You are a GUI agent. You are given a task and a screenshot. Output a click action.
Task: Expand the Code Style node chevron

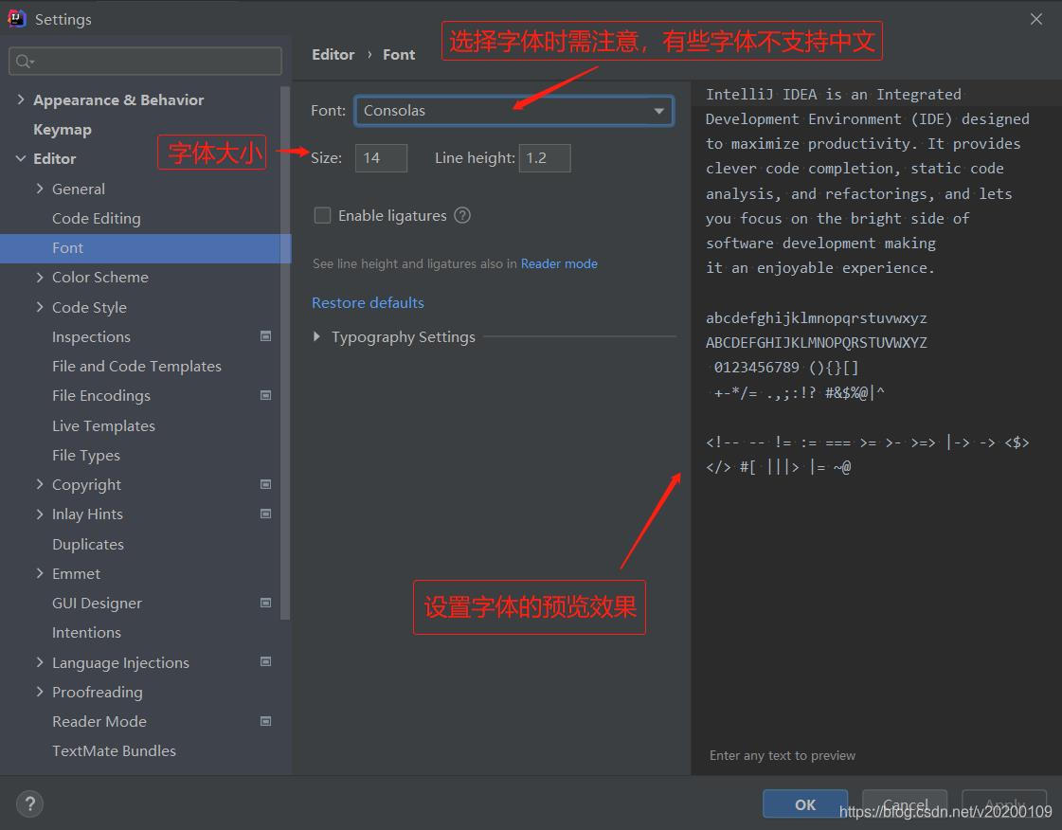(x=39, y=307)
